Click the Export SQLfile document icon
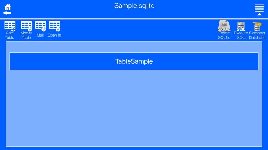This screenshot has width=268, height=150. tap(224, 26)
